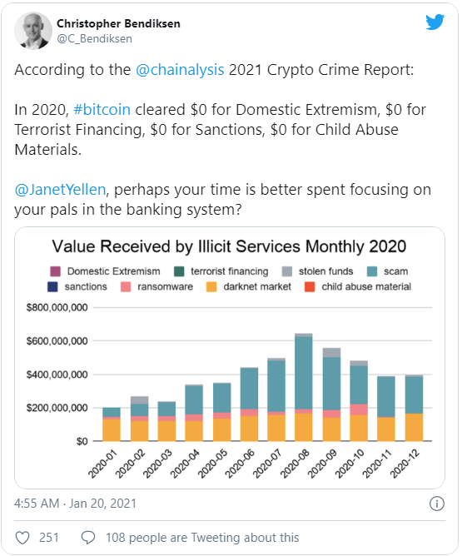Visit the @C_Bendiksen handle
Screen dimensions: 462x556
[94, 38]
